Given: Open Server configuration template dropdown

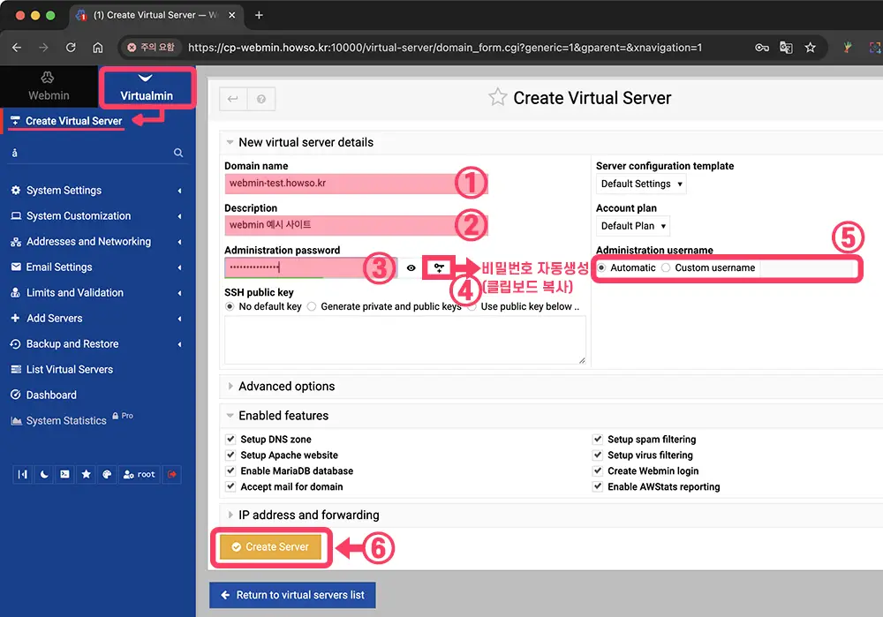Looking at the screenshot, I should (641, 184).
